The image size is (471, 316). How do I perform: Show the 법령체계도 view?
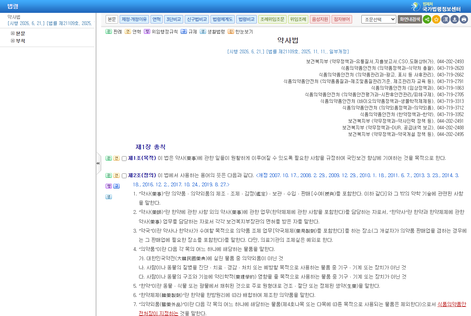[223, 19]
